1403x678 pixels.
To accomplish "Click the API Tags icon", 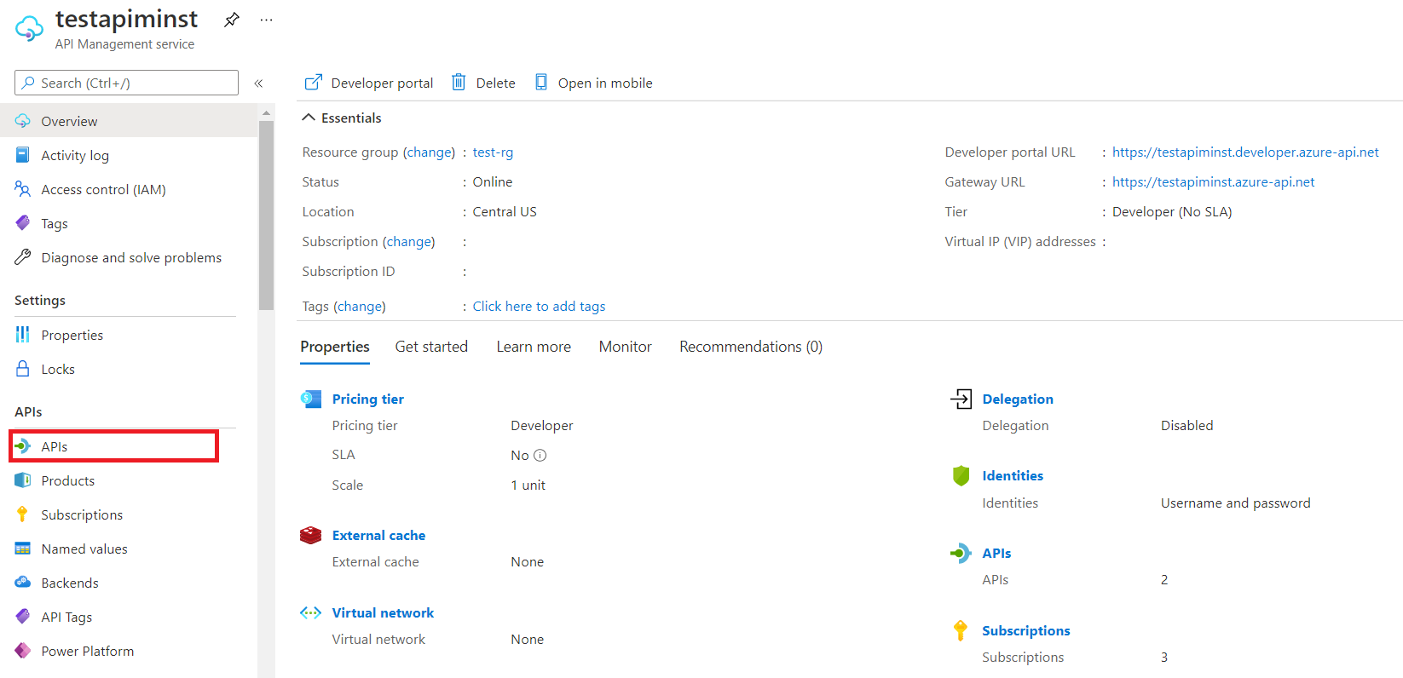I will coord(23,617).
